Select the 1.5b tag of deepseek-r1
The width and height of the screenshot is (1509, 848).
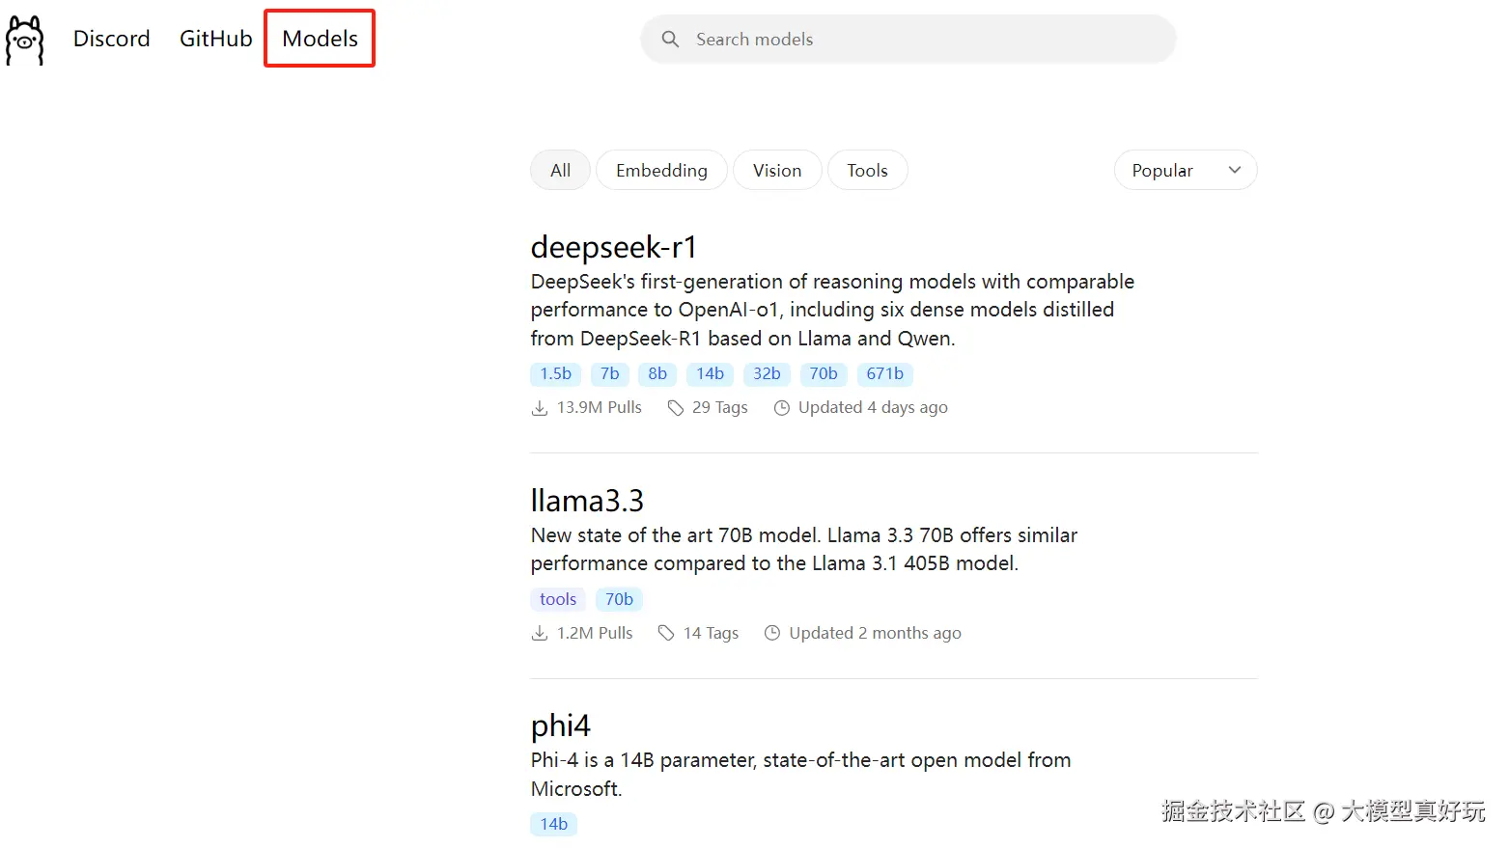(555, 374)
